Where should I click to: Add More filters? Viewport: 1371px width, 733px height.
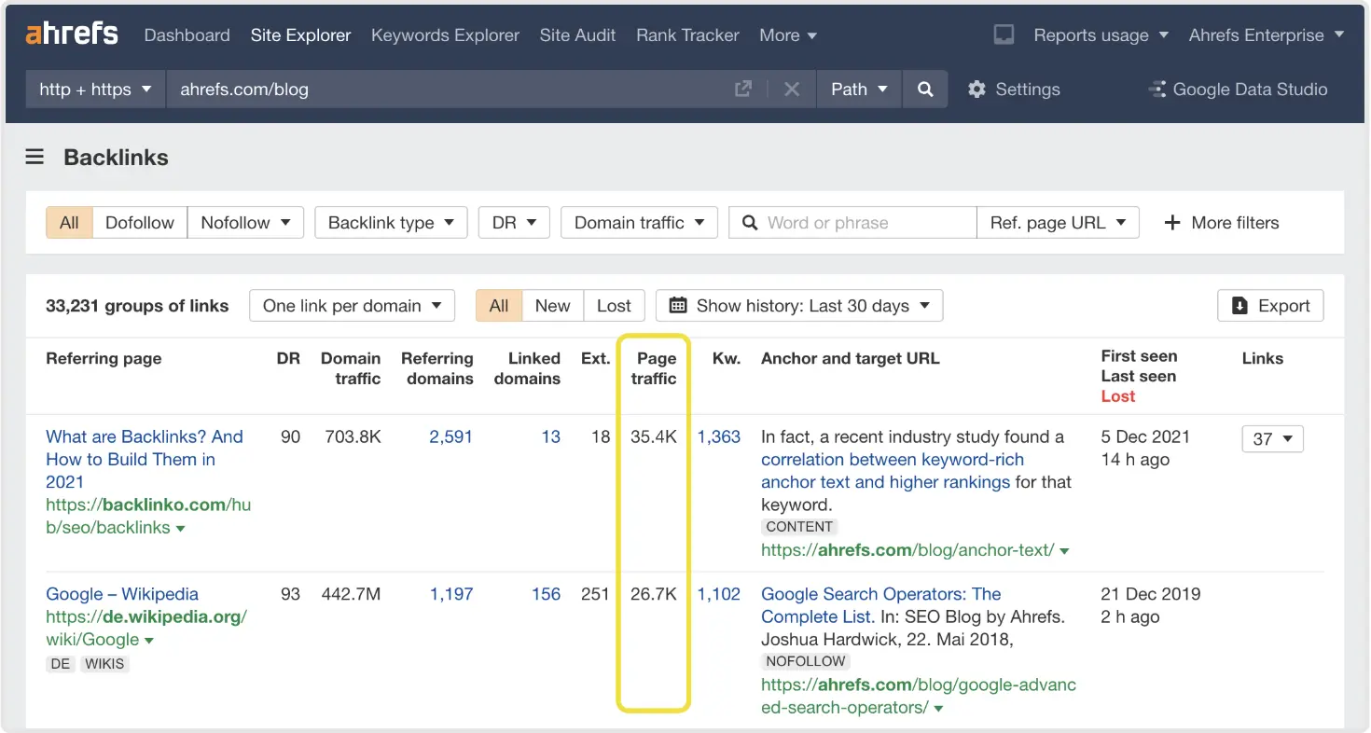1222,223
